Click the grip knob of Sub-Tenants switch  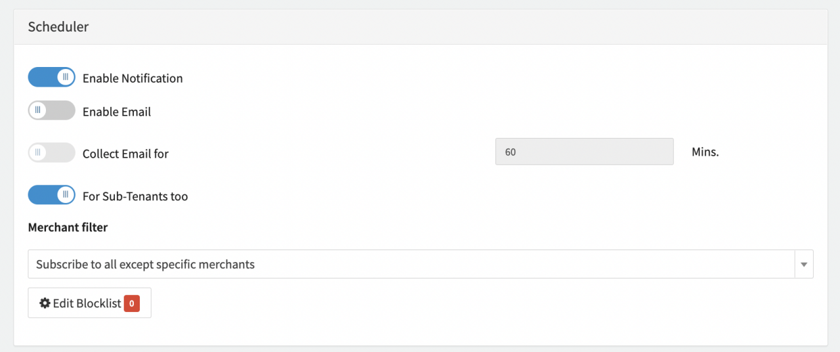(x=65, y=195)
